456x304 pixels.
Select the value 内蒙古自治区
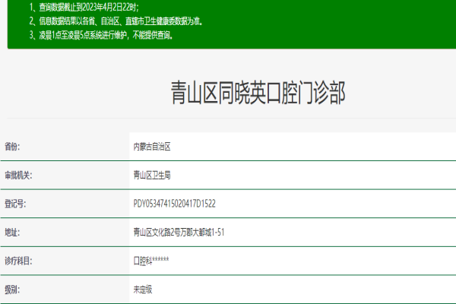(152, 147)
